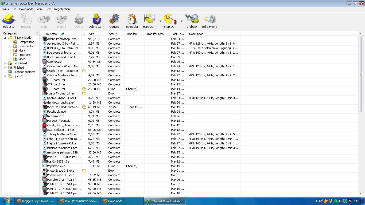This screenshot has width=365, height=205.
Task: Click the volume icon in system tray
Action: click(340, 201)
